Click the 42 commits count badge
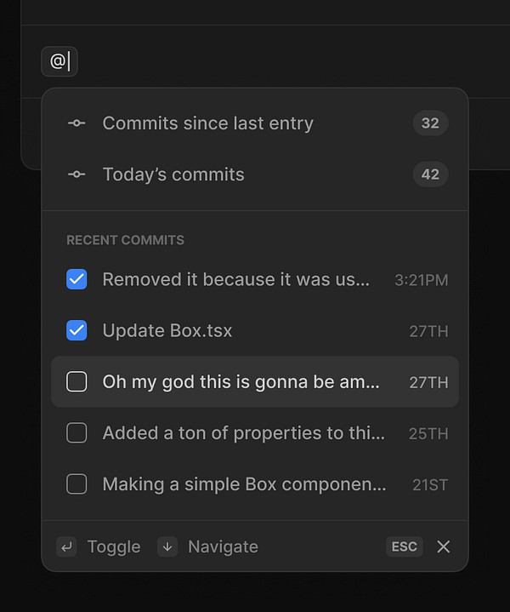510x612 pixels. [430, 174]
